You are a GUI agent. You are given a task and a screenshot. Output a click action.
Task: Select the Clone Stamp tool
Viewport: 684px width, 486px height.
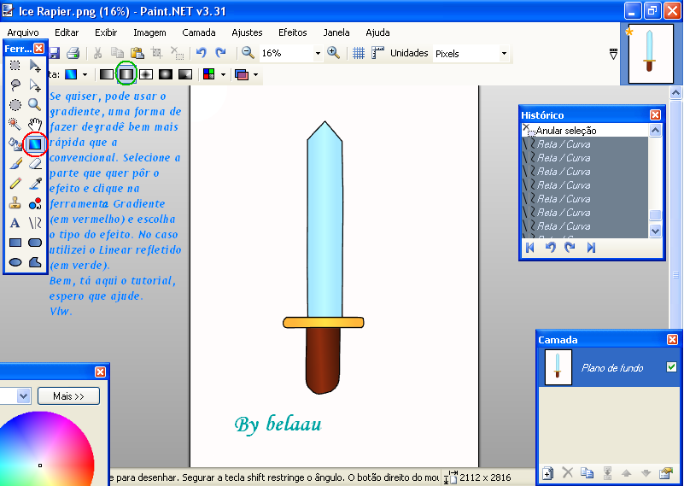(x=15, y=203)
